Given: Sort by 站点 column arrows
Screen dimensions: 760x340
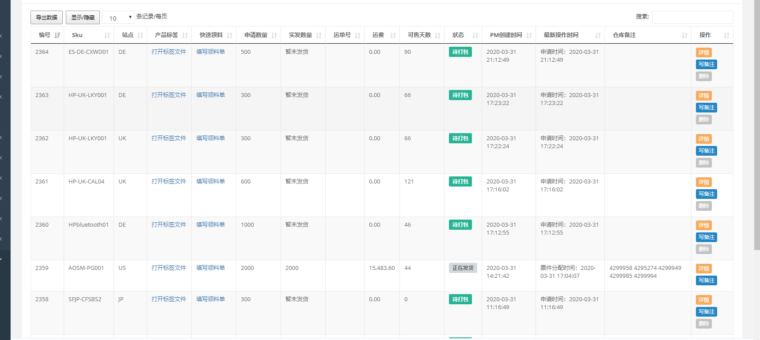Looking at the screenshot, I should tap(140, 35).
